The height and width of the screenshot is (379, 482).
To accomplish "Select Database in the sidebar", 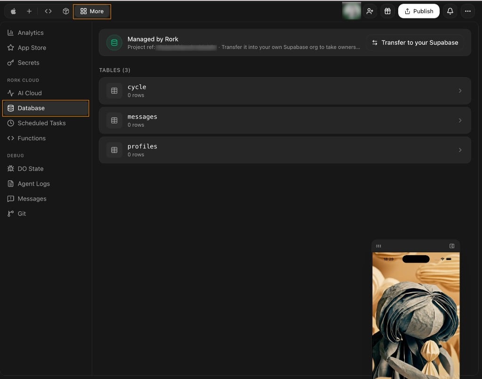I will [46, 108].
